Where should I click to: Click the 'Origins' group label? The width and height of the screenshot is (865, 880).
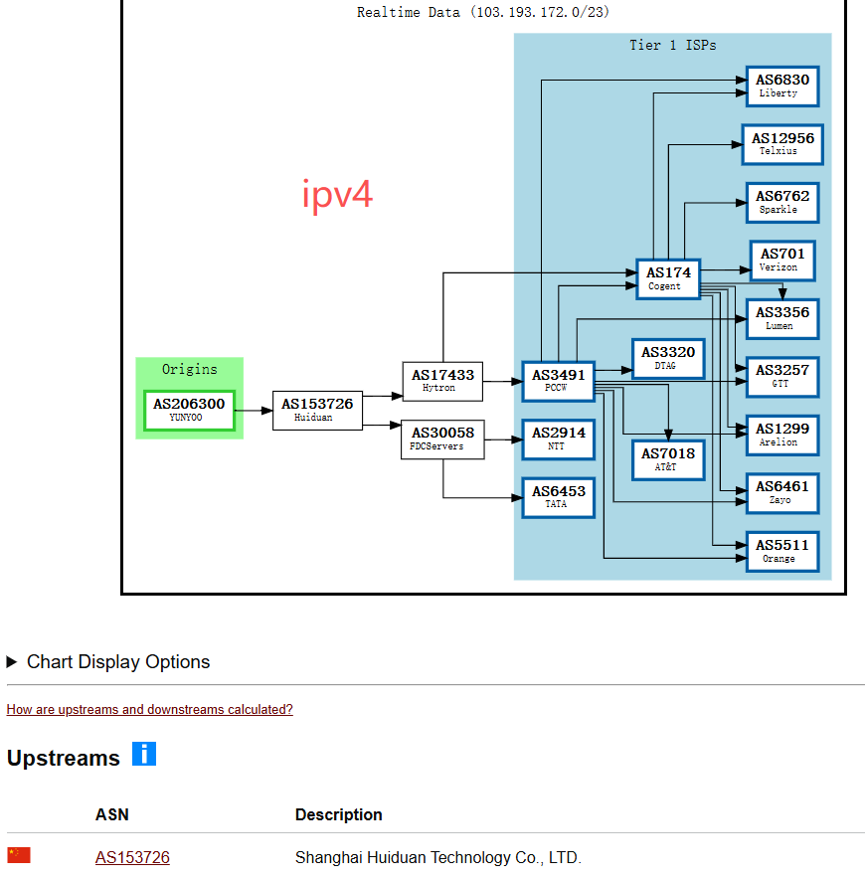click(189, 369)
